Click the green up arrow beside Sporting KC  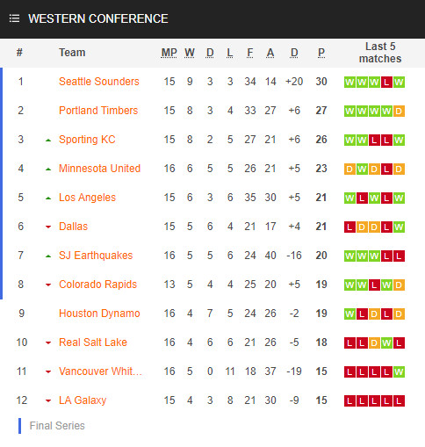coord(48,141)
